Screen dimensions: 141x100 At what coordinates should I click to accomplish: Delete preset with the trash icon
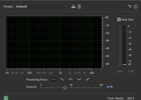(79, 6)
